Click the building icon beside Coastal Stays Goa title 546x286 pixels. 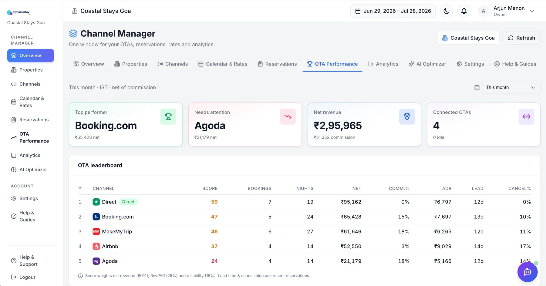tap(75, 11)
